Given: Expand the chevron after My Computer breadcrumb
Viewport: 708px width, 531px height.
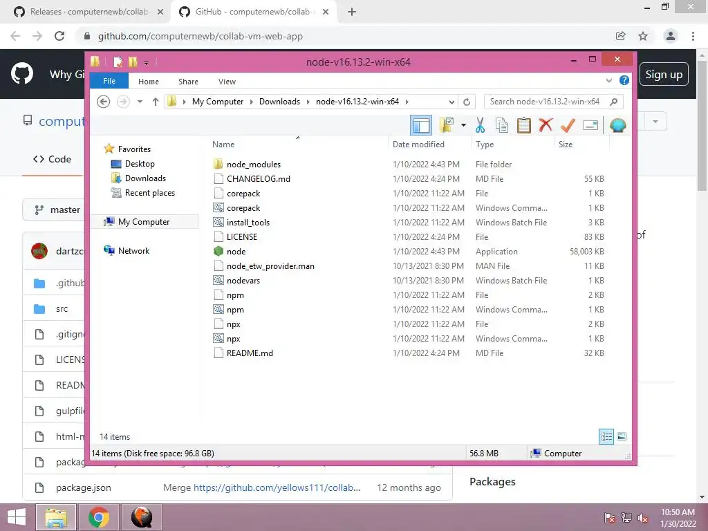Looking at the screenshot, I should tap(252, 102).
